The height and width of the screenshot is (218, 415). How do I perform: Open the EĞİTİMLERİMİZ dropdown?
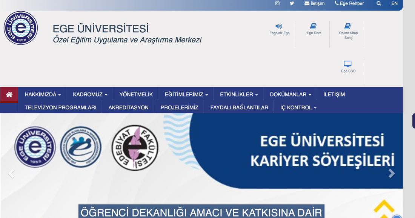click(186, 95)
